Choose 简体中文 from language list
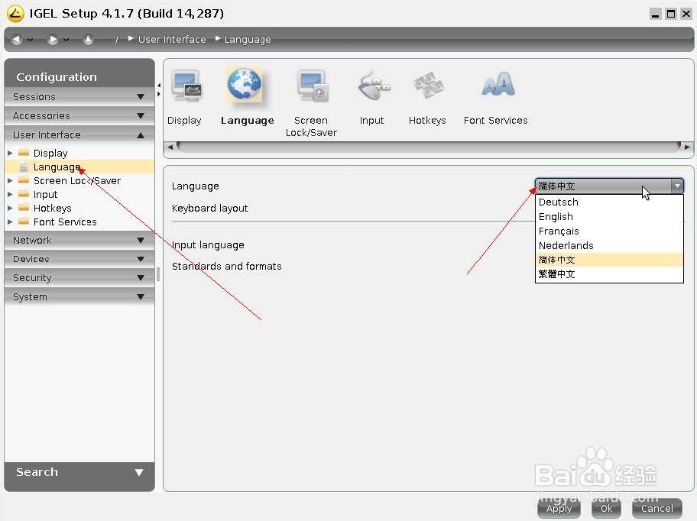 point(609,260)
